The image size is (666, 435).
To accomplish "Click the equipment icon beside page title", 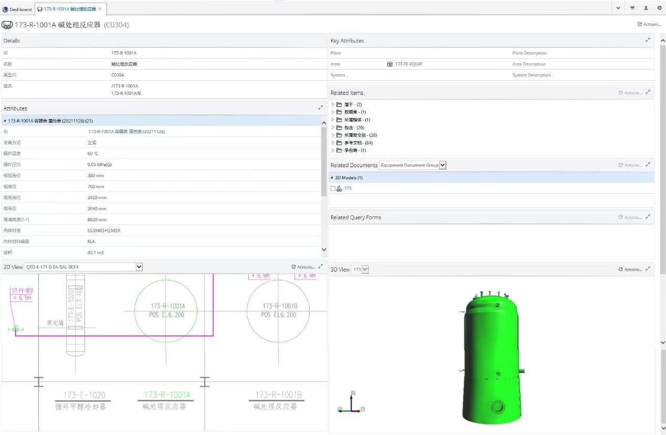I will point(7,25).
